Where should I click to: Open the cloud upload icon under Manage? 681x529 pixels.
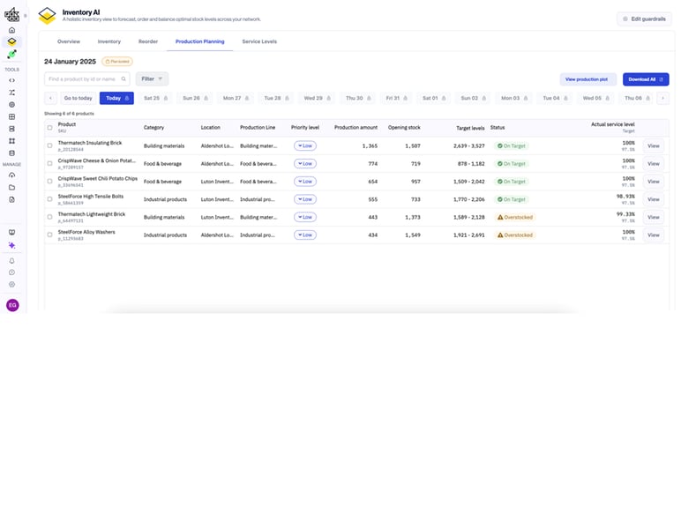[x=11, y=175]
